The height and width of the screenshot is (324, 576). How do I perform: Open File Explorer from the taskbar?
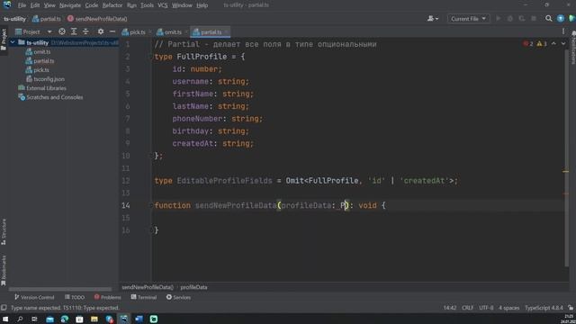click(94, 319)
